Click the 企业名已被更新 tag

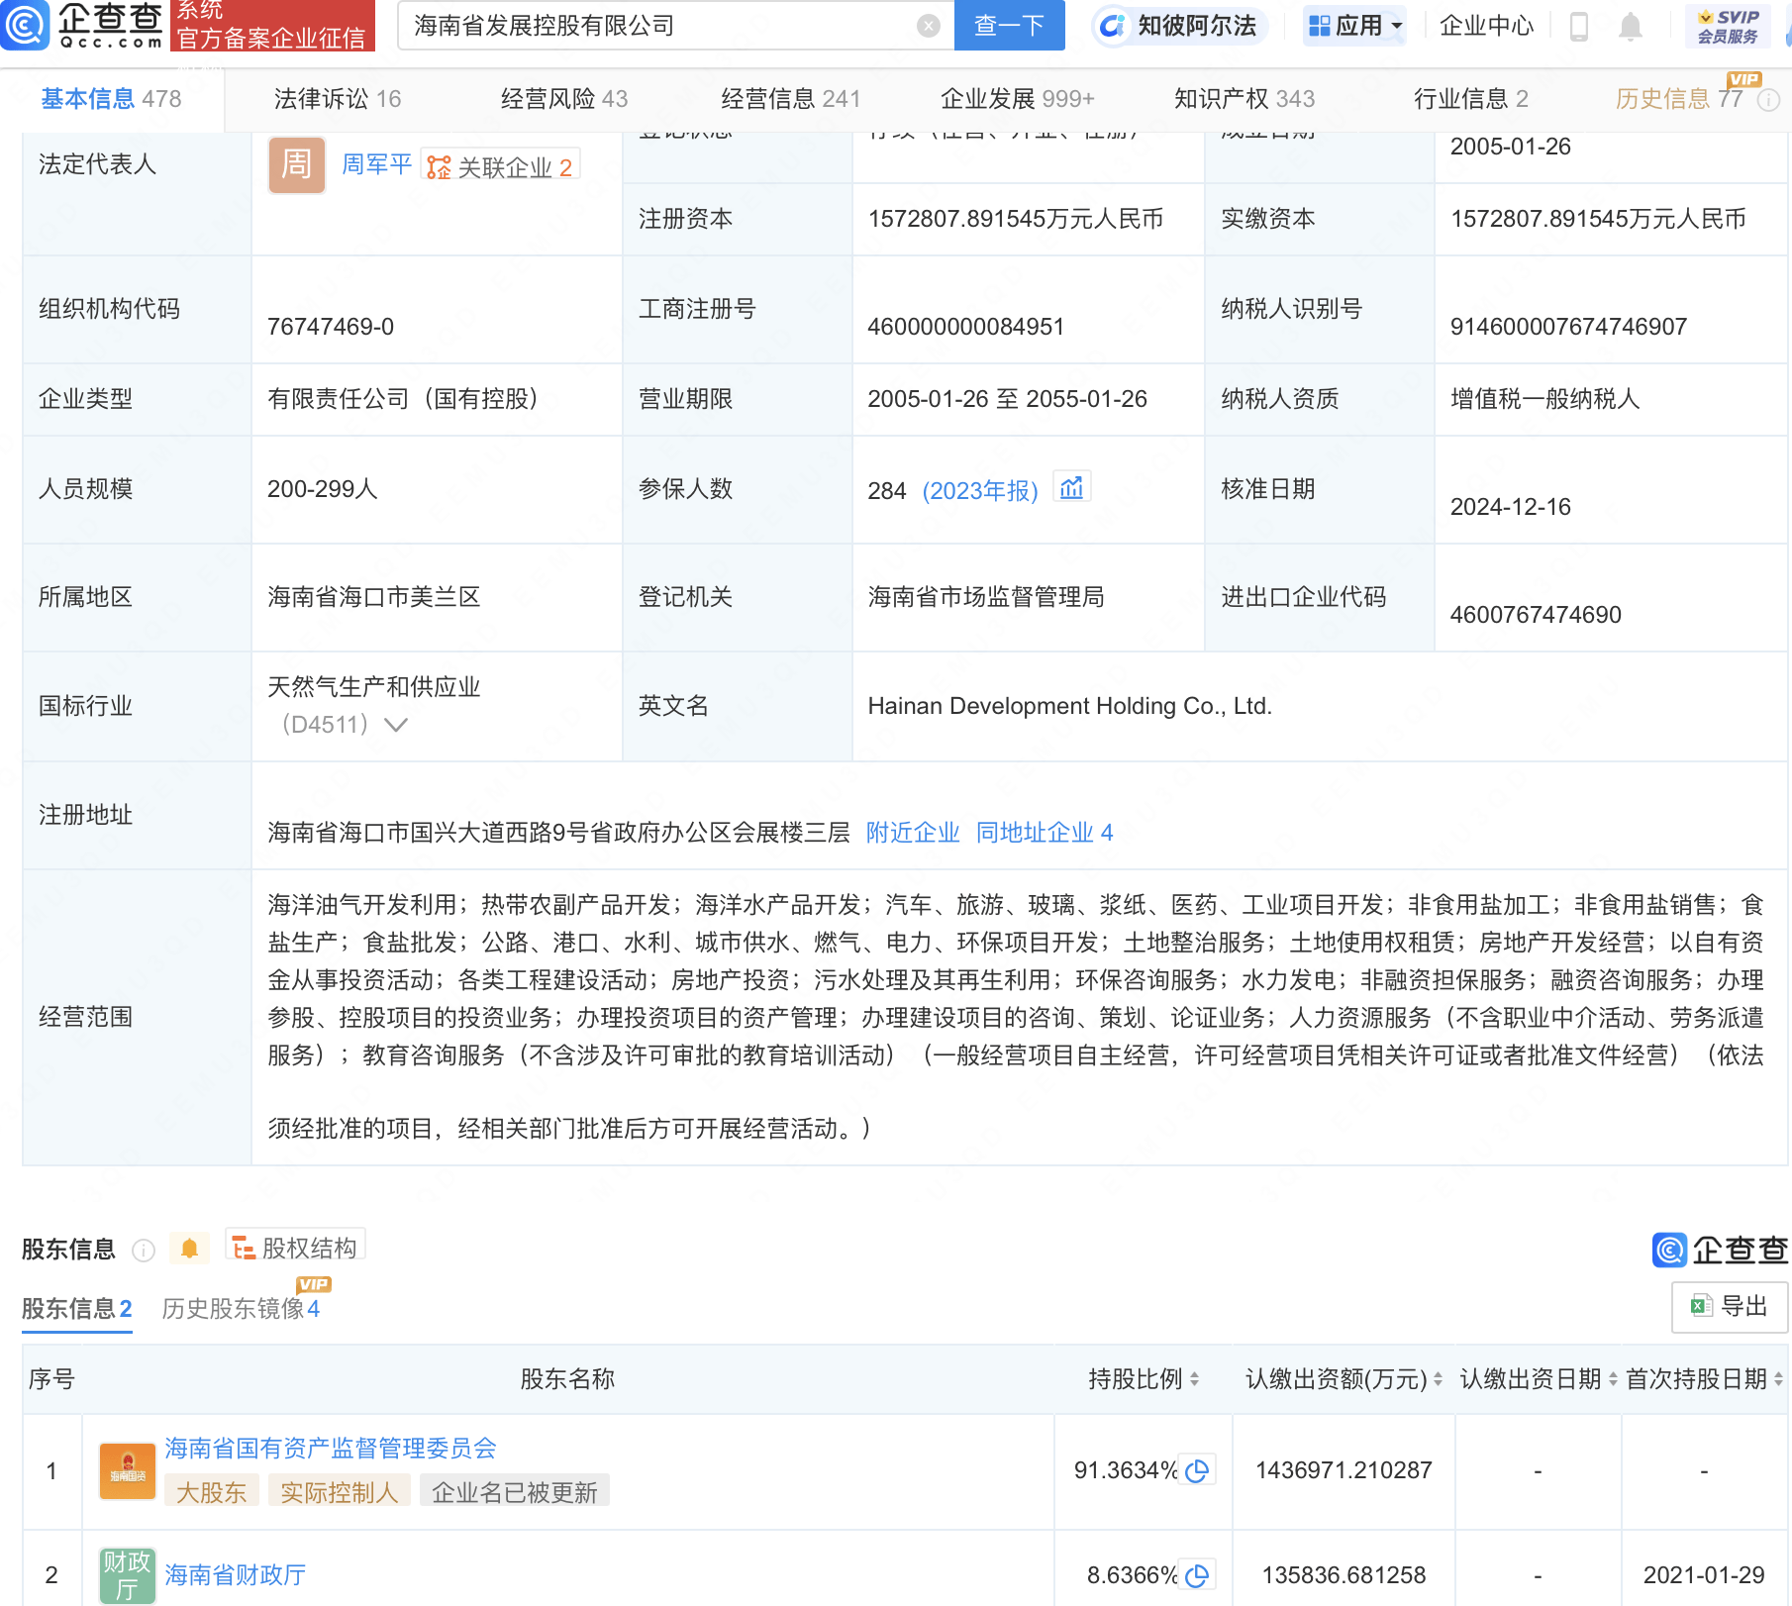click(x=514, y=1492)
